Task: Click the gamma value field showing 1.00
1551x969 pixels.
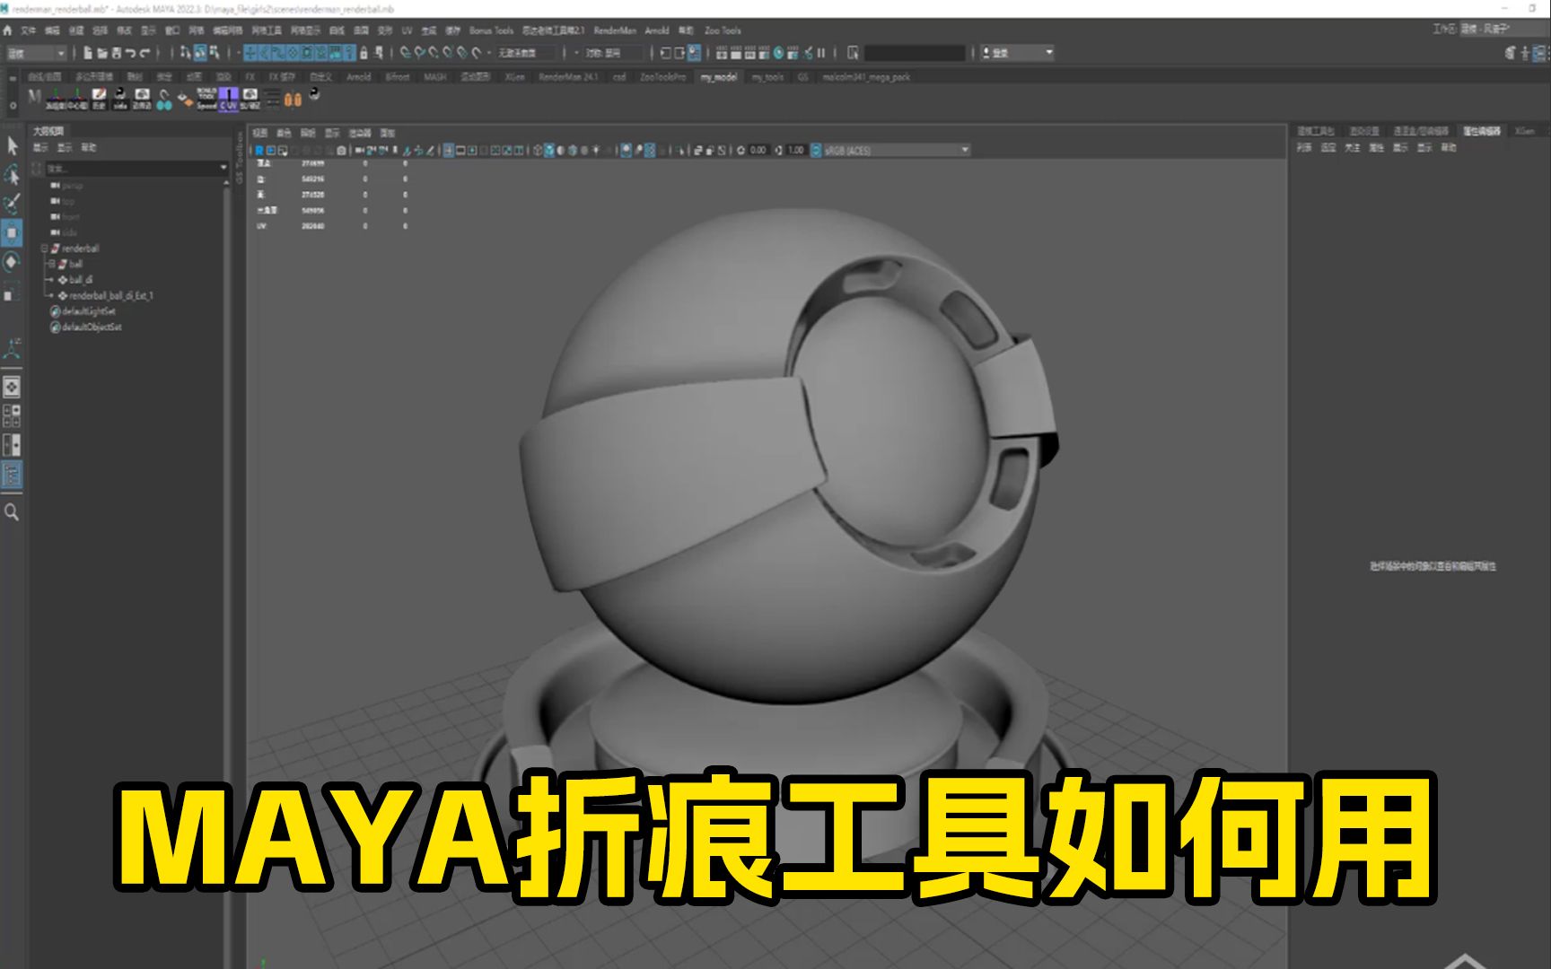Action: click(x=794, y=150)
